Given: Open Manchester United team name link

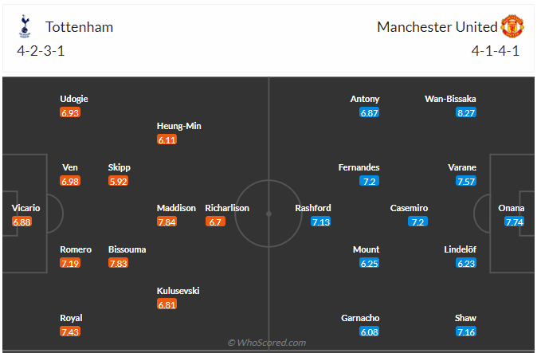Looking at the screenshot, I should 437,27.
